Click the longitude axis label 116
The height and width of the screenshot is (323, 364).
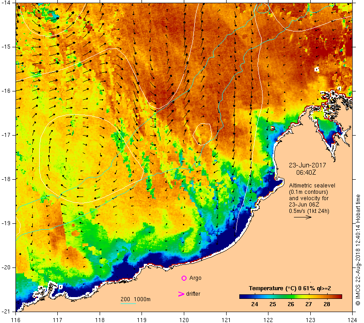tap(16, 320)
